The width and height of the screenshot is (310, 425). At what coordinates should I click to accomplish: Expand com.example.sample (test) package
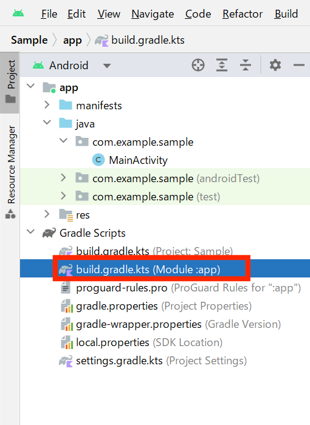[63, 196]
